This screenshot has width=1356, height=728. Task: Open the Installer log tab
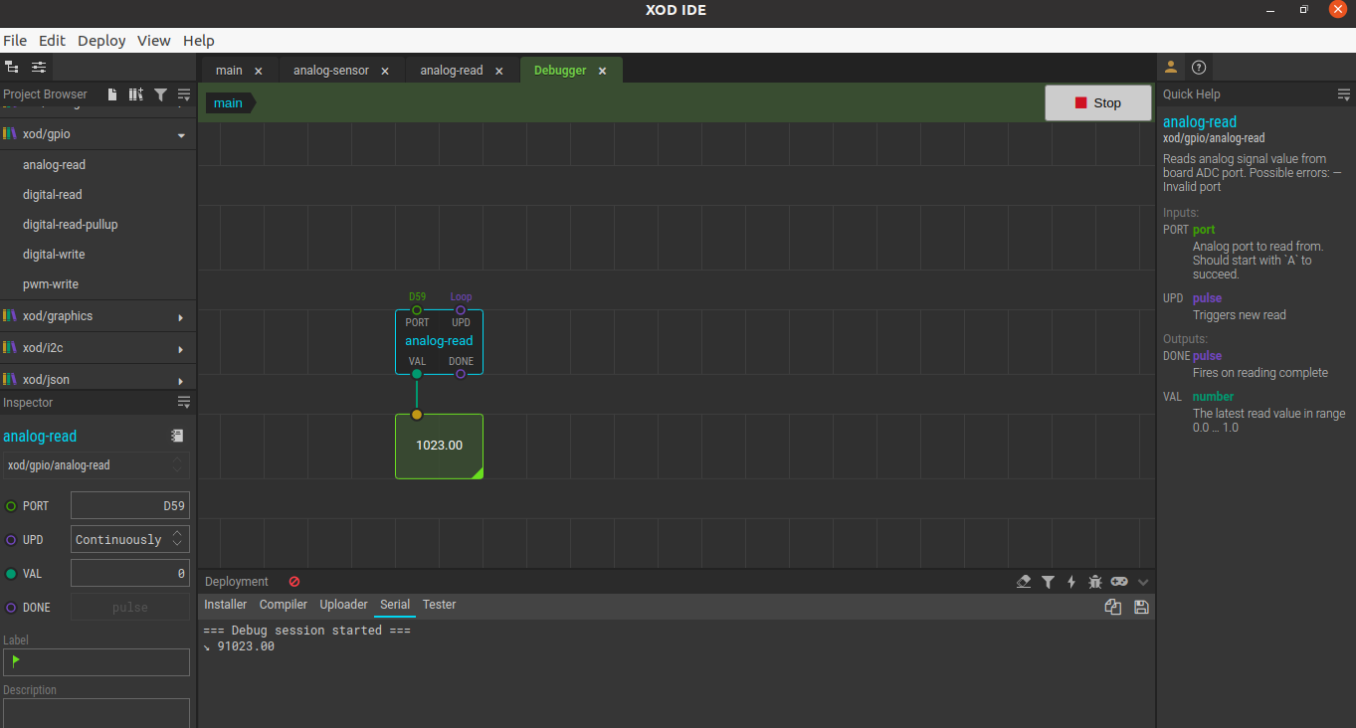(226, 605)
